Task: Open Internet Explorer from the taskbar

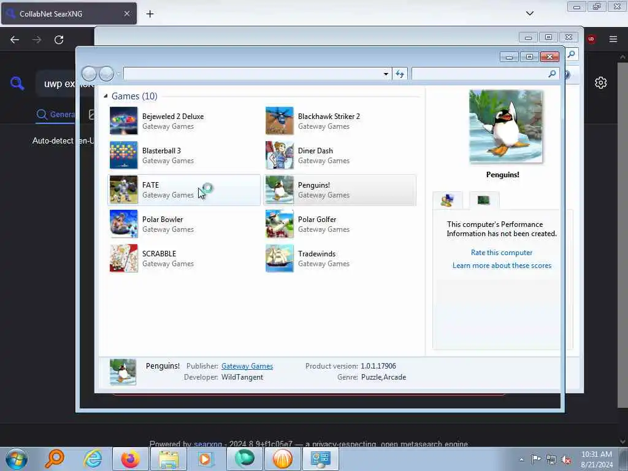Action: pyautogui.click(x=93, y=459)
